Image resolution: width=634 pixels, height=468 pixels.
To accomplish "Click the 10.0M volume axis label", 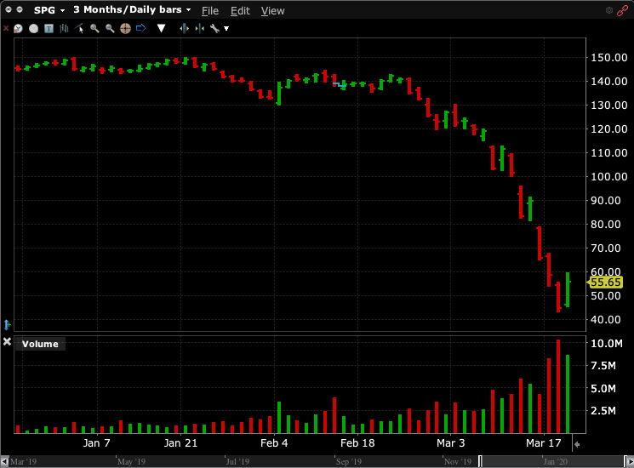I will tap(607, 344).
